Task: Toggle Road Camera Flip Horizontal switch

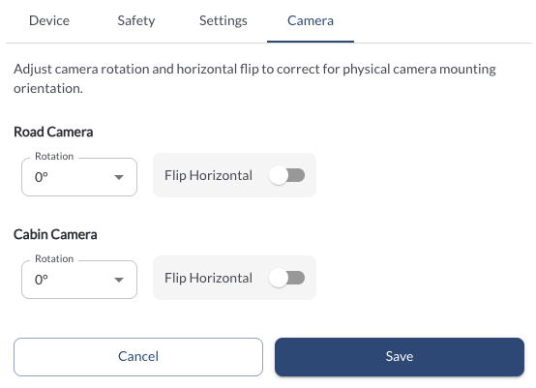Action: pos(286,175)
